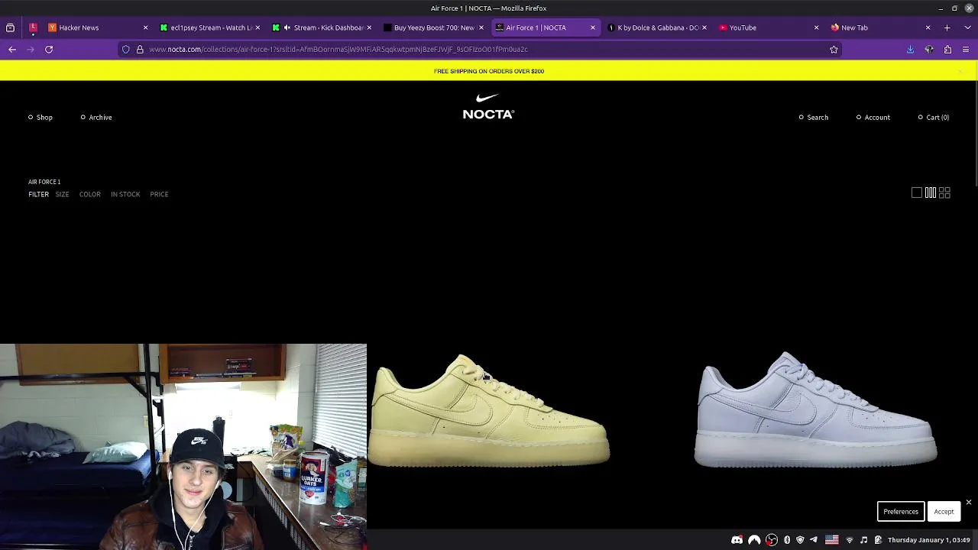Mute audio icon on Kick Dashboard tab
Viewport: 978px width, 550px height.
(x=287, y=27)
